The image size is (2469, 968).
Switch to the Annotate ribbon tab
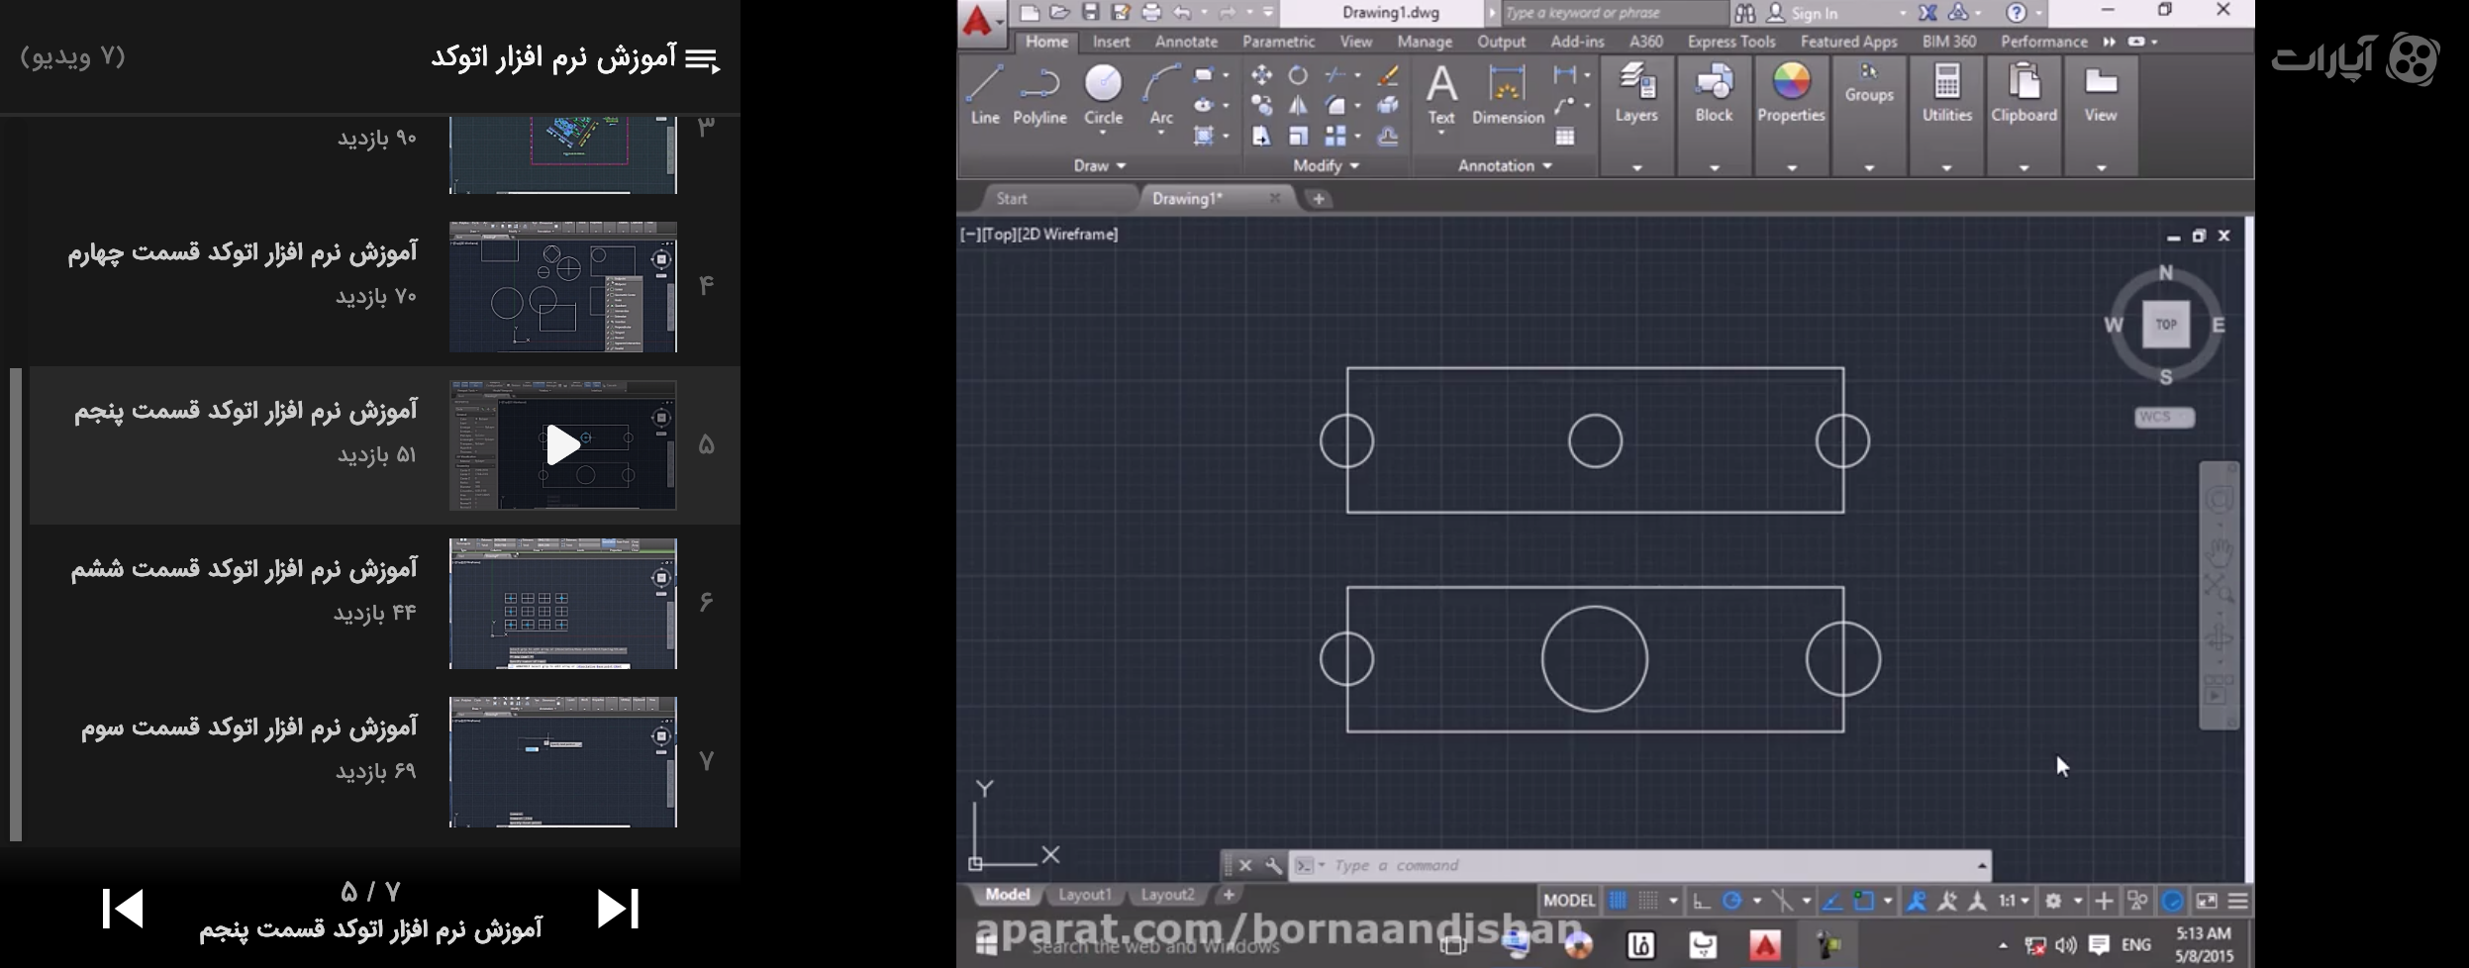point(1185,42)
